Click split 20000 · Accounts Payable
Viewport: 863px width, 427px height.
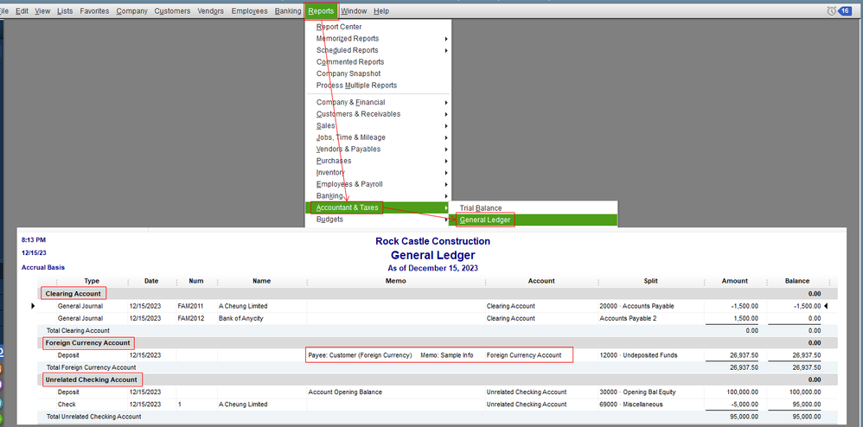(x=636, y=306)
